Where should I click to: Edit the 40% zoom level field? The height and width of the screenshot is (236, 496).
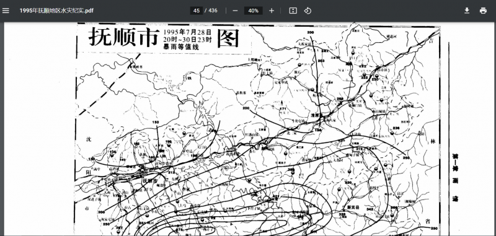coord(254,11)
